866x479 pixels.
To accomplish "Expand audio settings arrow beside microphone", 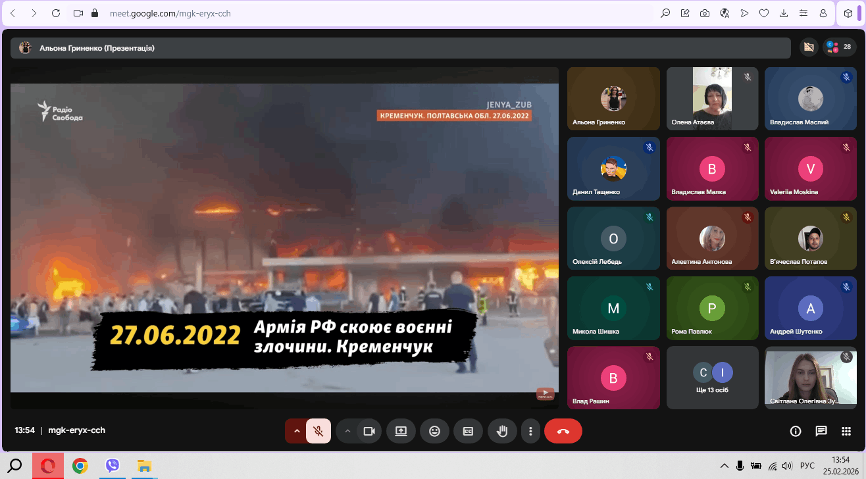I will tap(296, 431).
